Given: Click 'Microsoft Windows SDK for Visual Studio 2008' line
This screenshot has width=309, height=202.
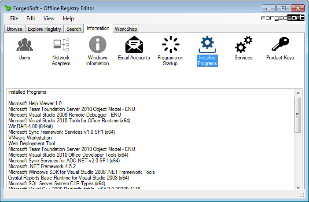Looking at the screenshot, I should [81, 172].
